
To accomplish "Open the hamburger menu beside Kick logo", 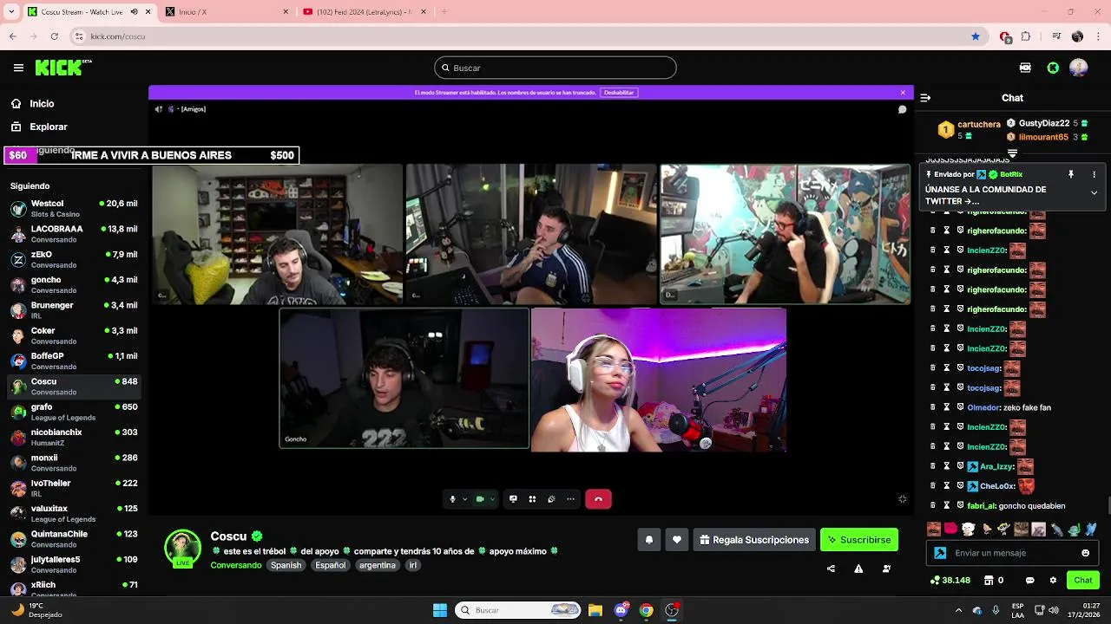I will [x=18, y=68].
